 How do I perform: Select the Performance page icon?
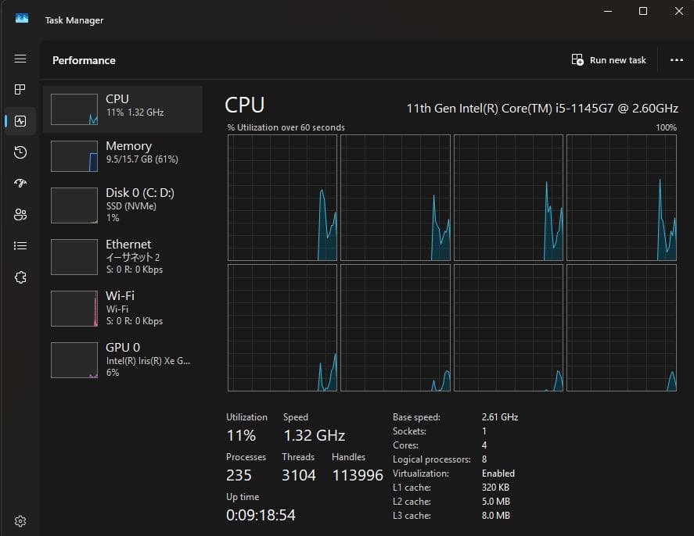coord(20,121)
